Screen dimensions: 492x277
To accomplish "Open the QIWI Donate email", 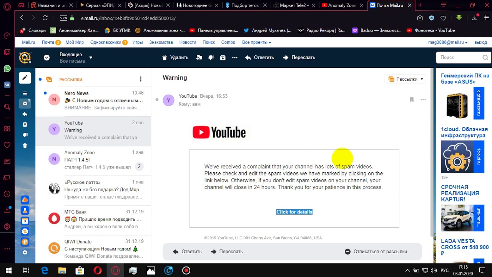I will [93, 249].
